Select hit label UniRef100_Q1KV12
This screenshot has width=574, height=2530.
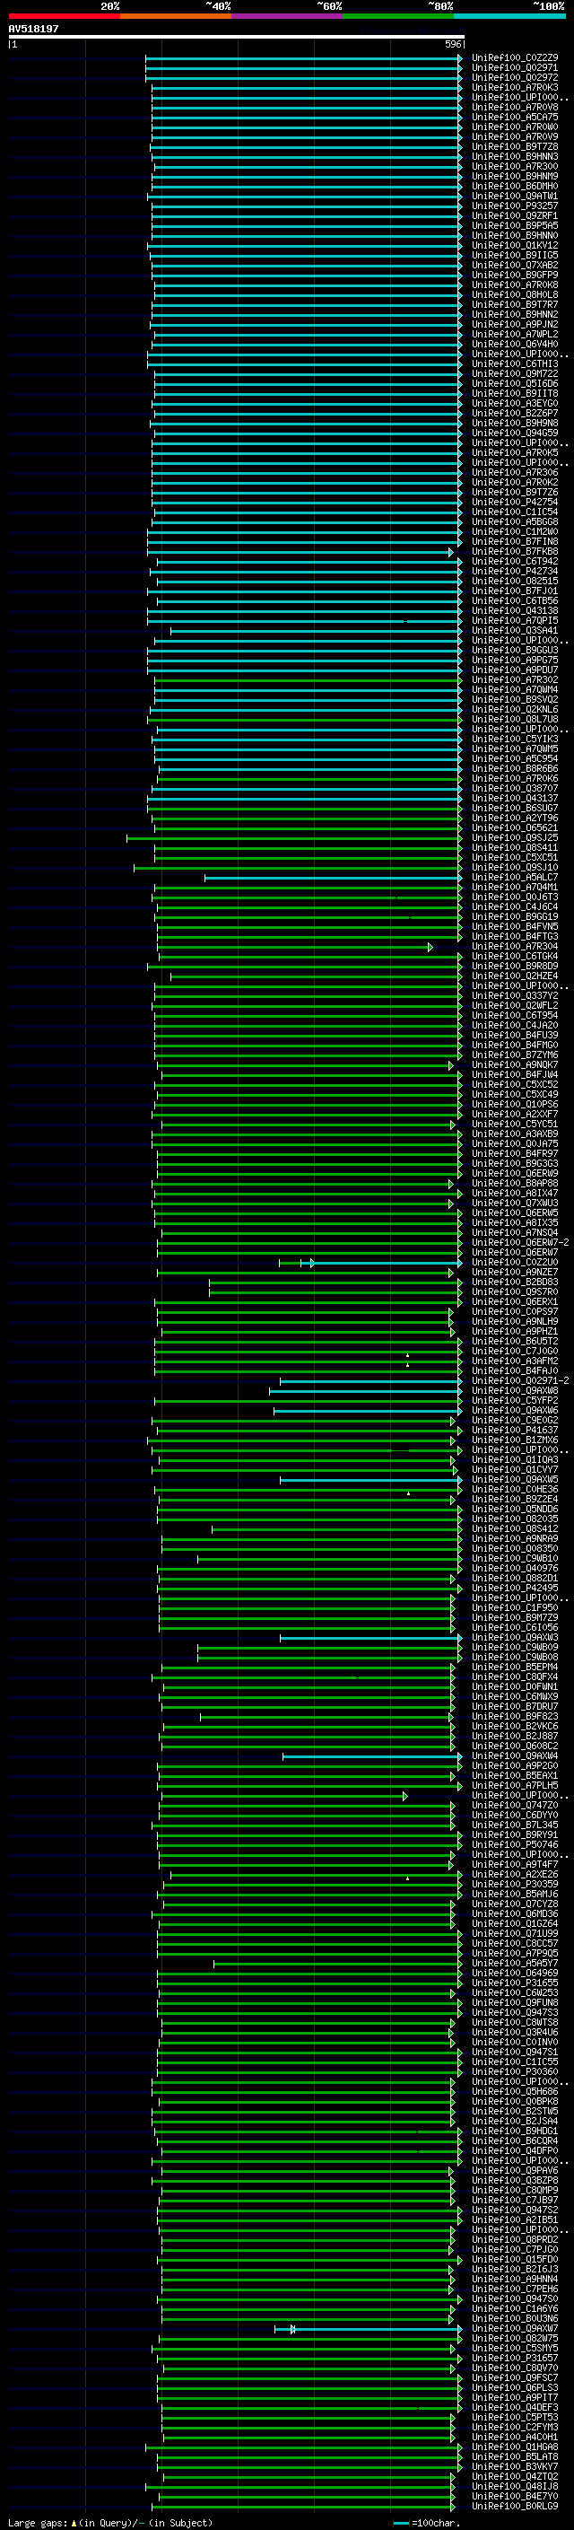point(515,246)
